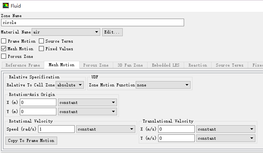Open the Rotation-Axis Origin Y constant dropdown
The width and height of the screenshot is (263, 153).
[87, 112]
